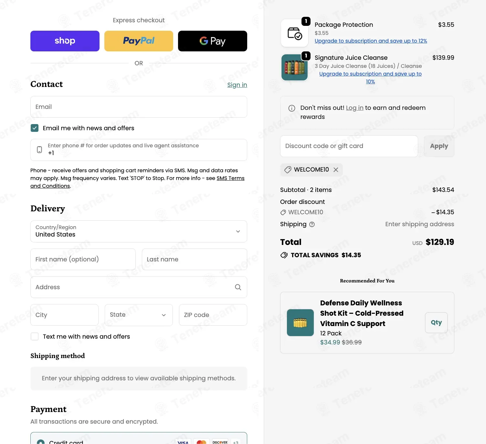Click the phone icon in phone field
This screenshot has width=486, height=444.
pos(39,150)
